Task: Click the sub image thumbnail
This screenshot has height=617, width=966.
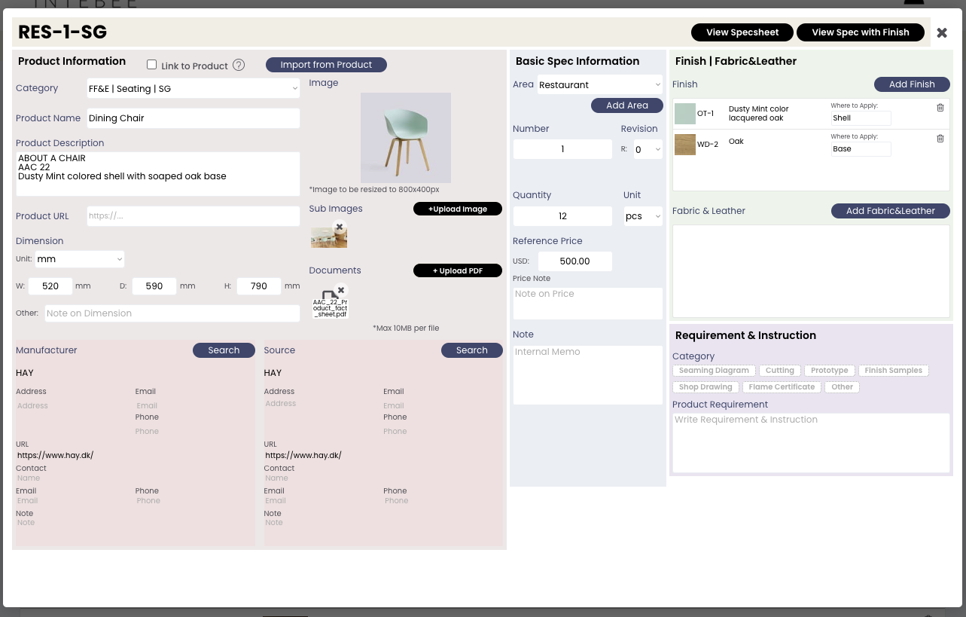Action: tap(329, 237)
